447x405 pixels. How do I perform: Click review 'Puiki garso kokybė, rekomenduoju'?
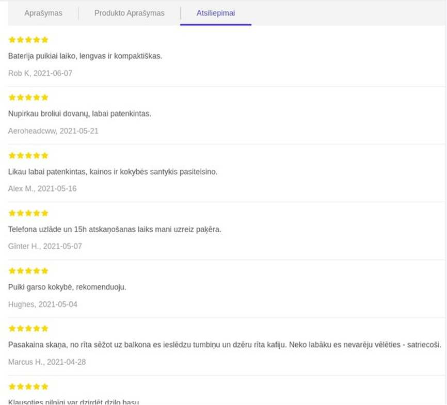(67, 287)
